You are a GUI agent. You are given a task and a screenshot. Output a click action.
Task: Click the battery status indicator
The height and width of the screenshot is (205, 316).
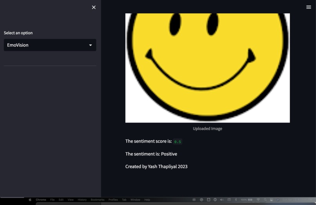[247, 200]
